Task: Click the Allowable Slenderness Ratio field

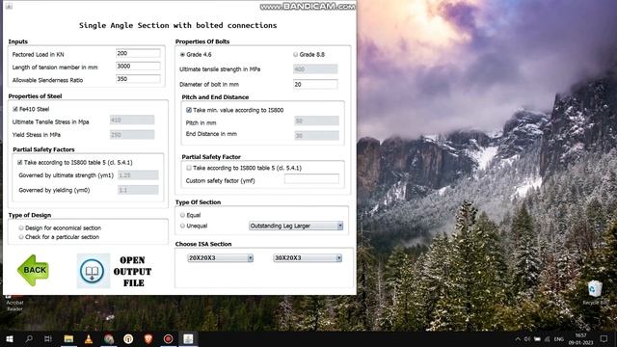Action: pyautogui.click(x=138, y=79)
